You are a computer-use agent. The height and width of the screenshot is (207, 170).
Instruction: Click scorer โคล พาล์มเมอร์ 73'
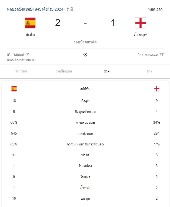point(151,55)
